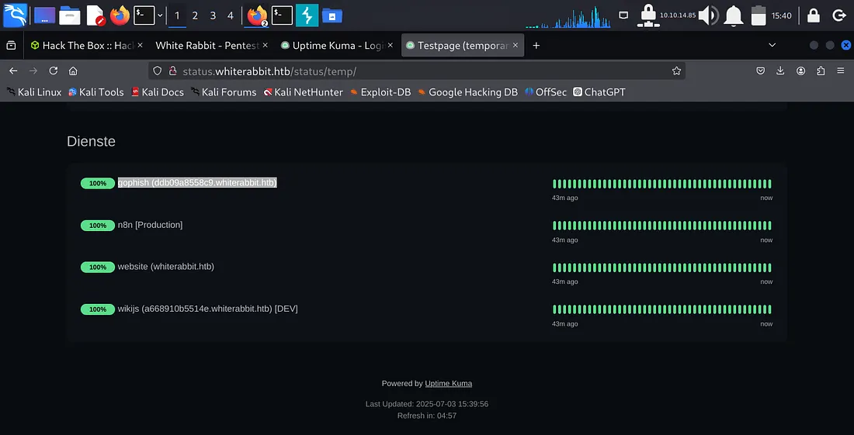The width and height of the screenshot is (854, 435).
Task: Launch Firefox from the panel launcher
Action: [x=120, y=16]
